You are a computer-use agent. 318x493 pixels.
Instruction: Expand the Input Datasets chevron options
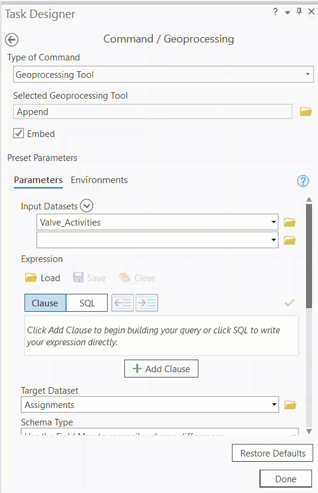coord(87,206)
